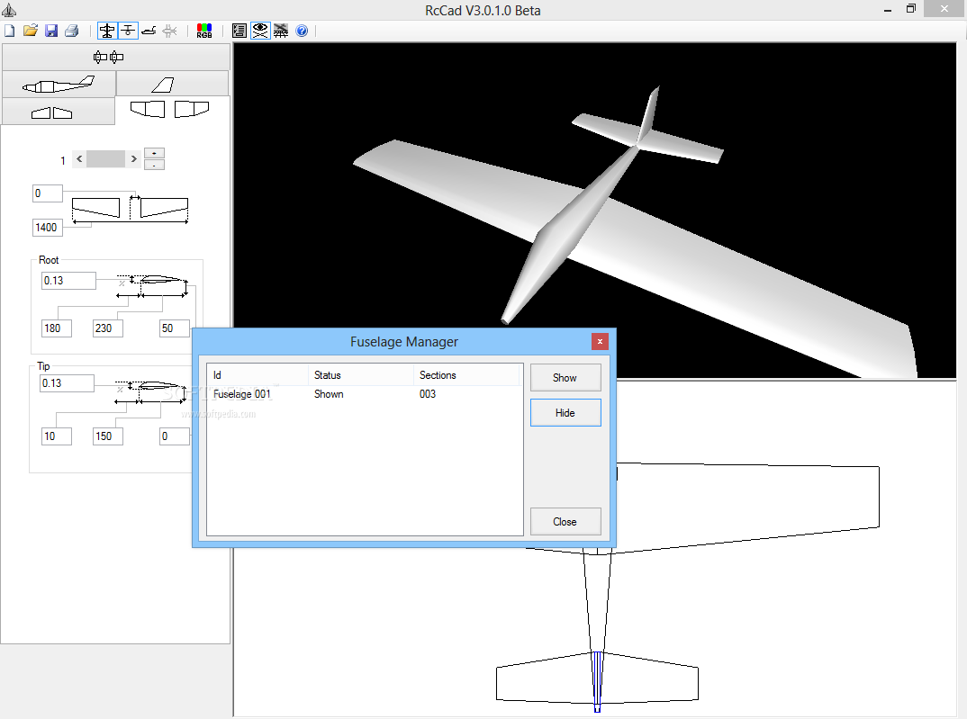Click the grayed-out twin-engine plane toolbar icon
The height and width of the screenshot is (719, 967).
click(169, 31)
